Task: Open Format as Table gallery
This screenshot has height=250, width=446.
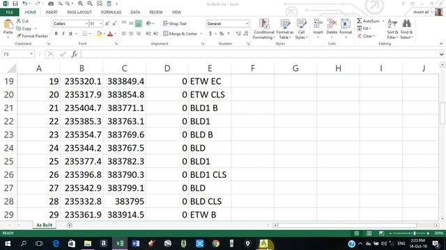Action: tap(285, 29)
